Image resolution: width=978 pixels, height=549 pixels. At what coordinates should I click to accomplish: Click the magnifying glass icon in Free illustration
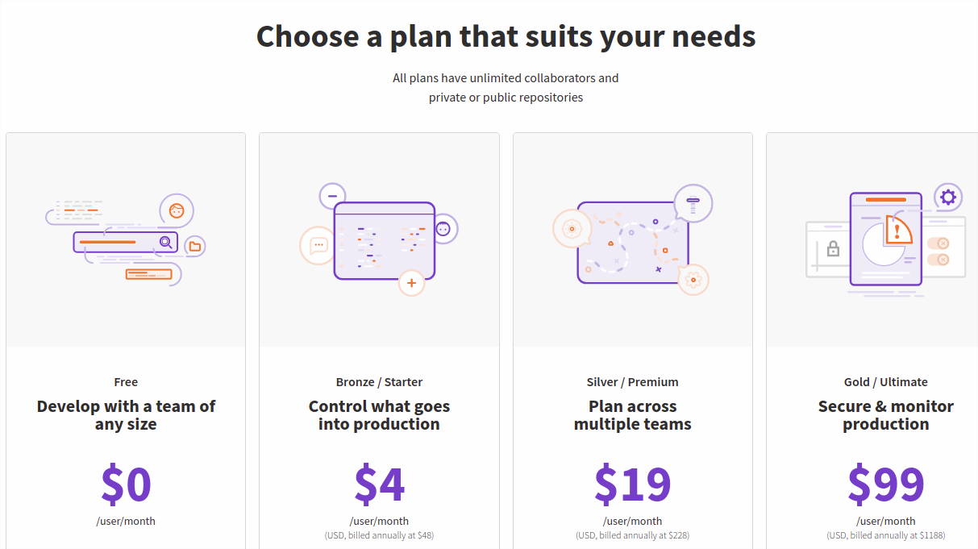(x=166, y=242)
